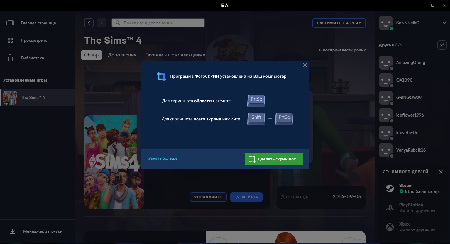Click the link icon beside ИМПОРТ ДРУЗЕЙ

point(386,172)
